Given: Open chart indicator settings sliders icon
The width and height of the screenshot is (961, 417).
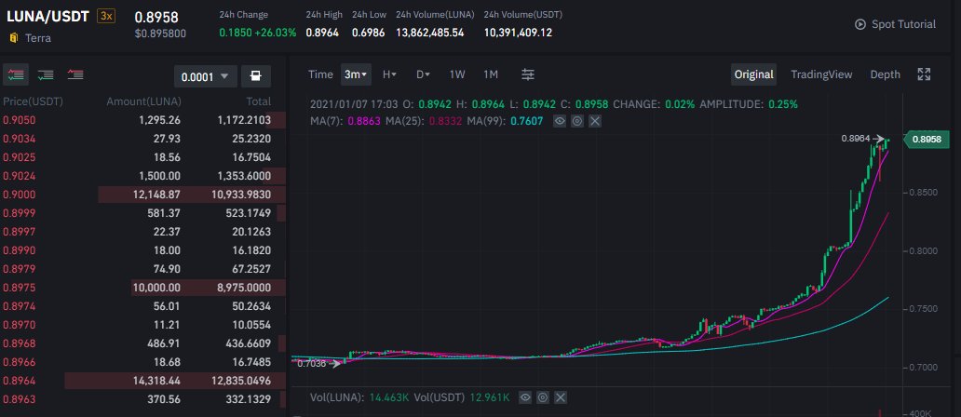Looking at the screenshot, I should [x=528, y=74].
